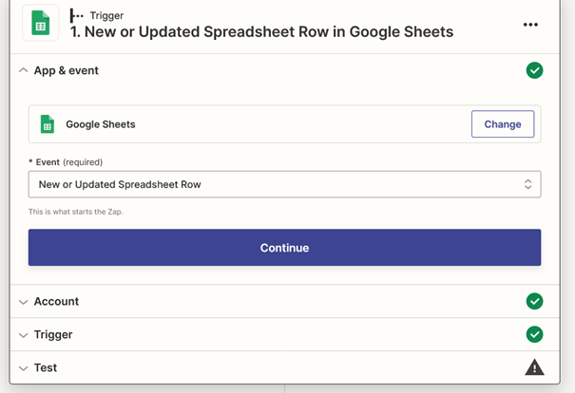Viewport: 575px width, 393px height.
Task: Click the trigger step icon beside Trigger label
Action: [x=76, y=15]
